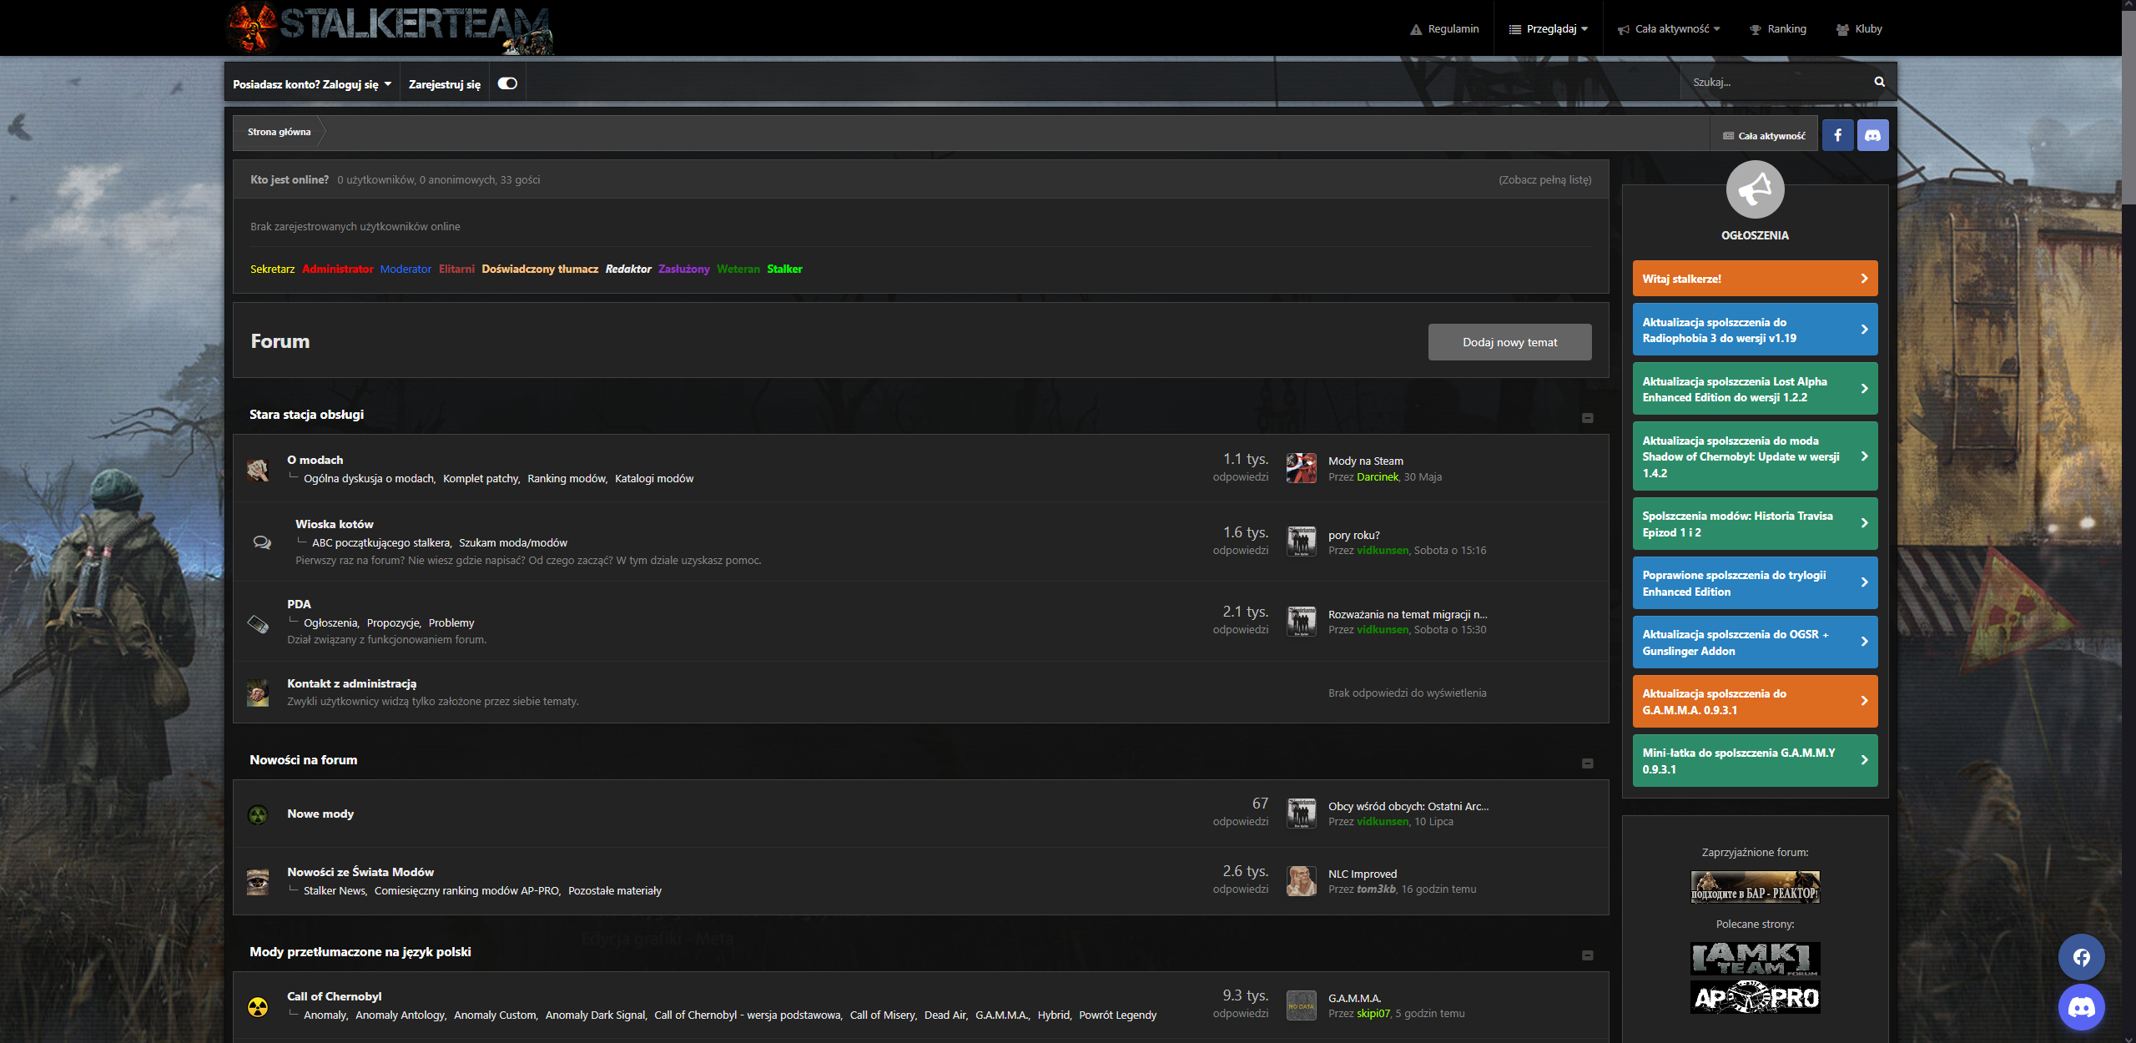This screenshot has width=2136, height=1043.
Task: Click the Wioska kotów chat bubble icon
Action: coord(262,542)
